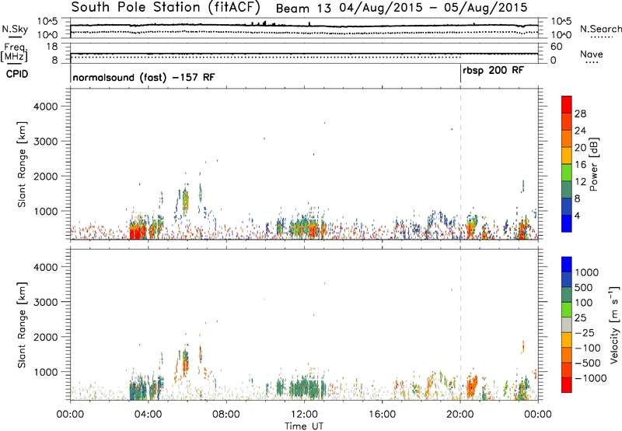Click the power panel Slant Range axis label
Image resolution: width=622 pixels, height=431 pixels.
22,164
